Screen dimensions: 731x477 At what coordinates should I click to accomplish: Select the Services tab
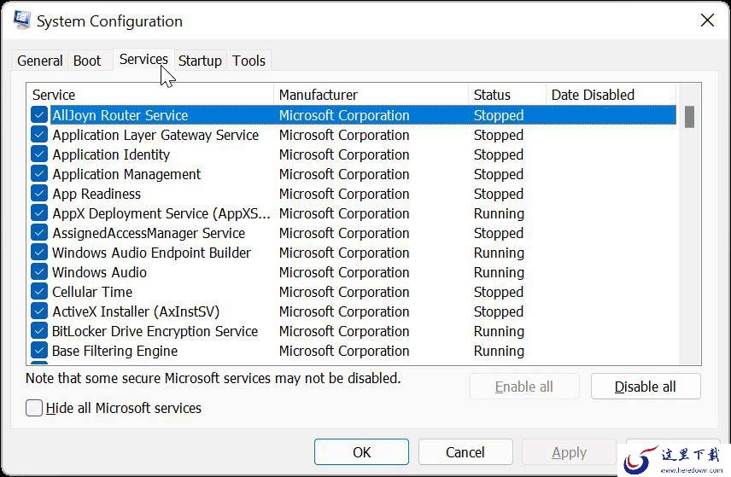tap(143, 59)
